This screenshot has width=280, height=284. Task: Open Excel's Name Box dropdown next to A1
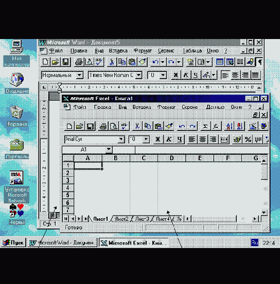pyautogui.click(x=109, y=149)
